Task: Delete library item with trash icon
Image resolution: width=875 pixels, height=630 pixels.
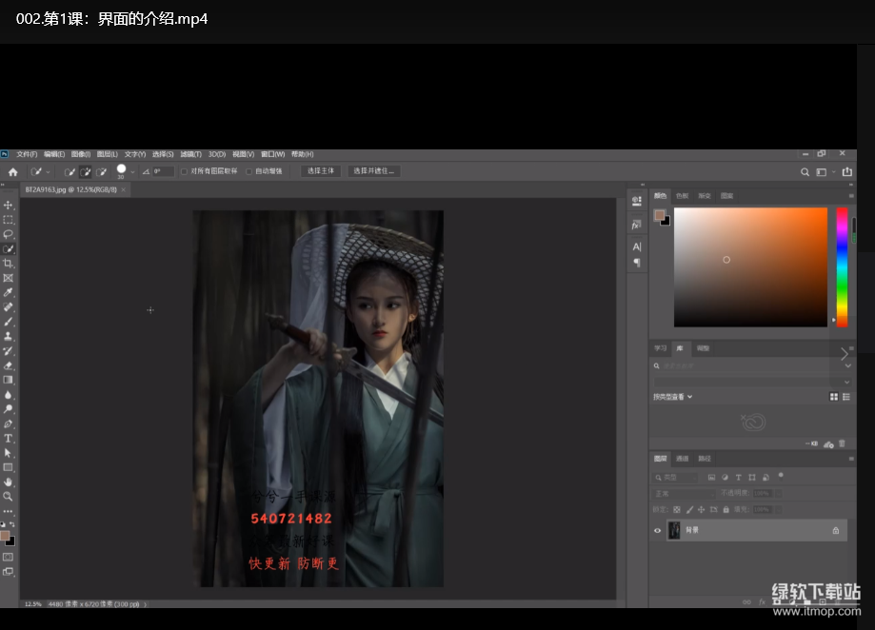Action: [x=842, y=443]
